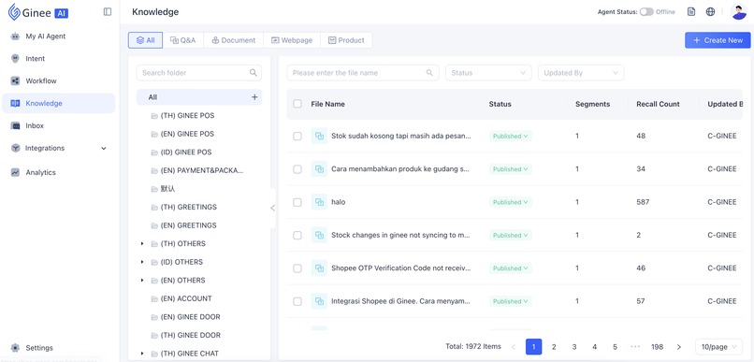The width and height of the screenshot is (754, 362).
Task: Click Q&A icon of 'Integrasi Shopee' row
Action: tap(319, 301)
